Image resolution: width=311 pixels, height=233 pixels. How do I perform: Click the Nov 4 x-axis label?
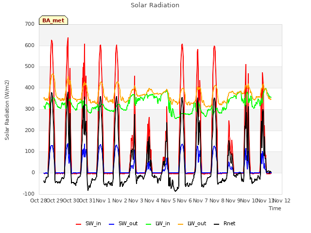pos(152,200)
